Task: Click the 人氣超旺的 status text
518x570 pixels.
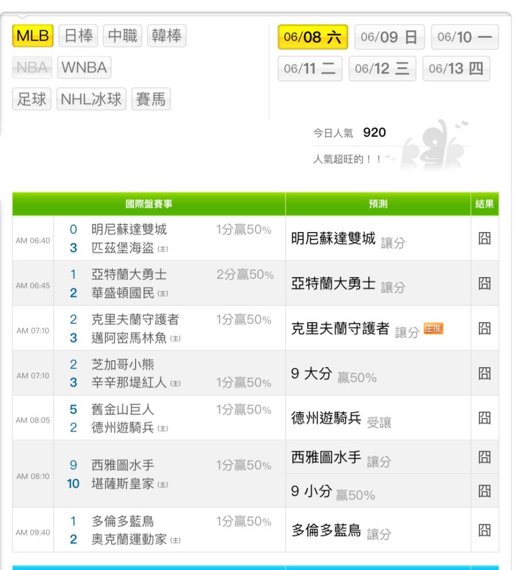Action: pyautogui.click(x=347, y=159)
